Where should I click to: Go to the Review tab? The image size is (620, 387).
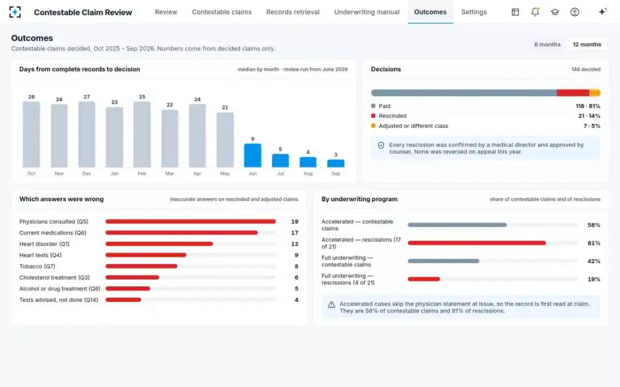click(166, 12)
